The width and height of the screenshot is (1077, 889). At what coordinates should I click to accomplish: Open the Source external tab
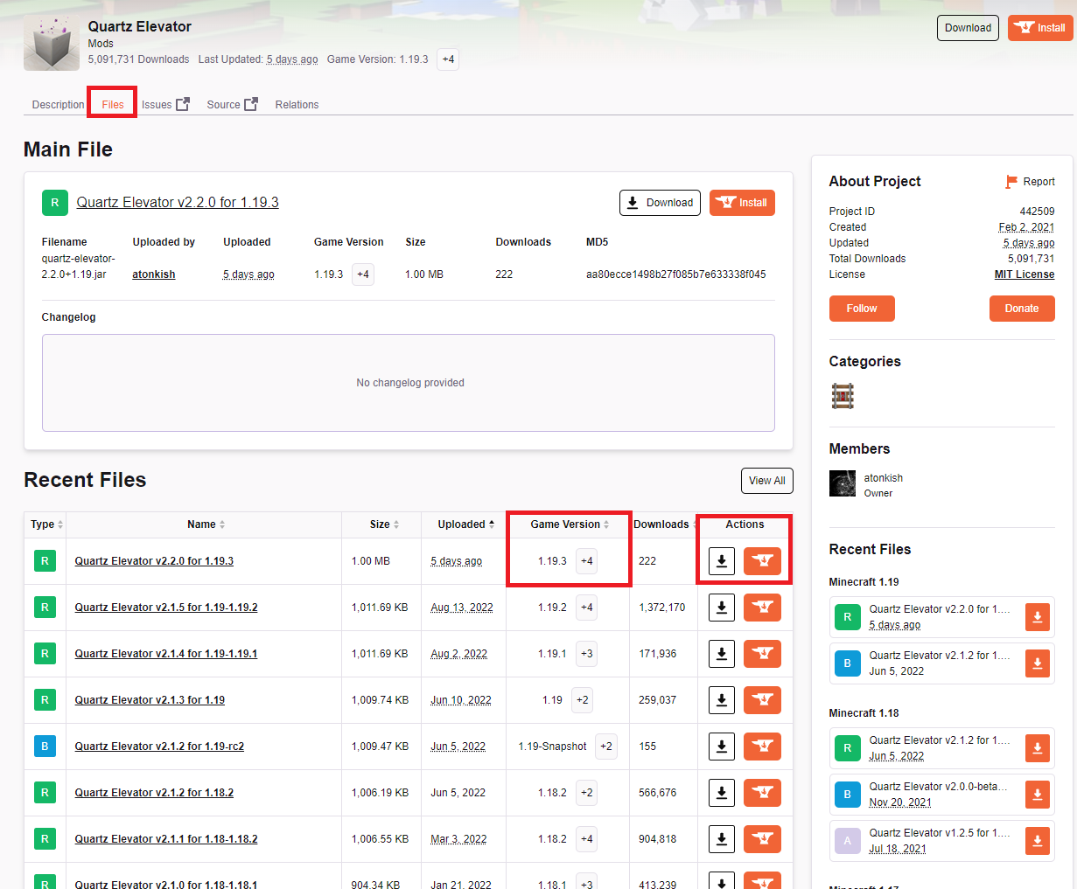click(x=232, y=105)
